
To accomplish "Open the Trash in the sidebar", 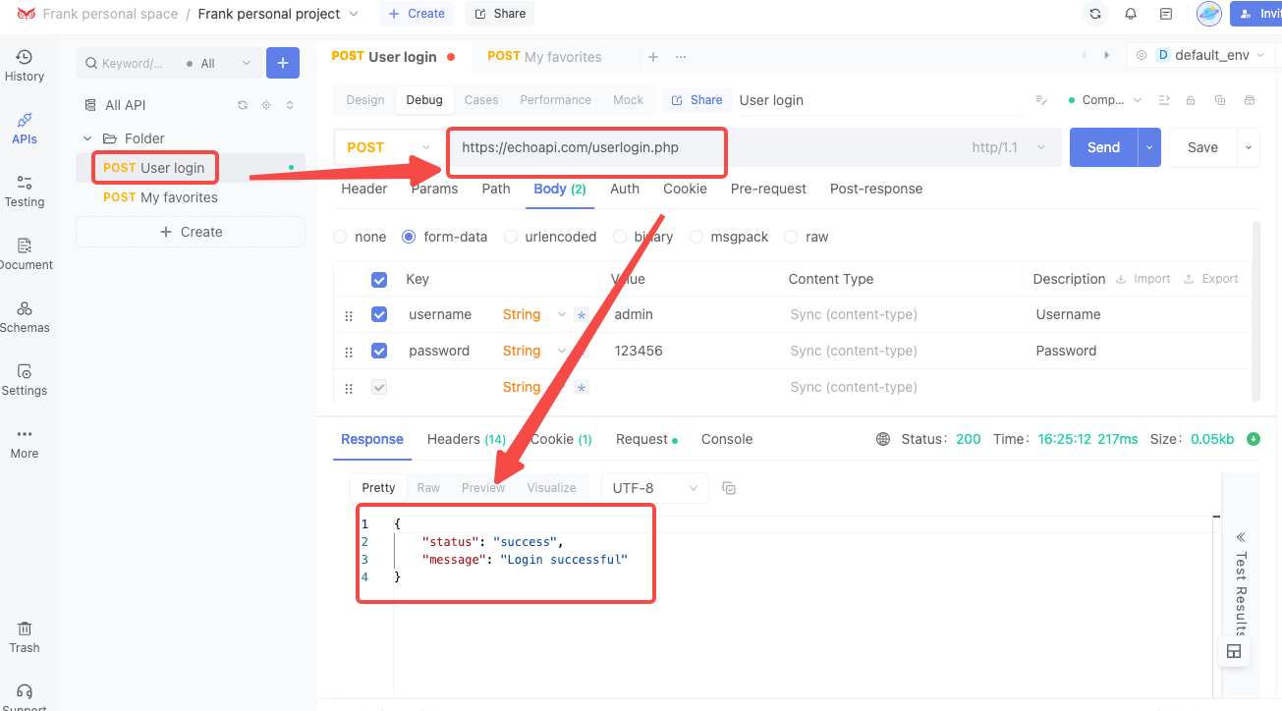I will click(x=25, y=637).
